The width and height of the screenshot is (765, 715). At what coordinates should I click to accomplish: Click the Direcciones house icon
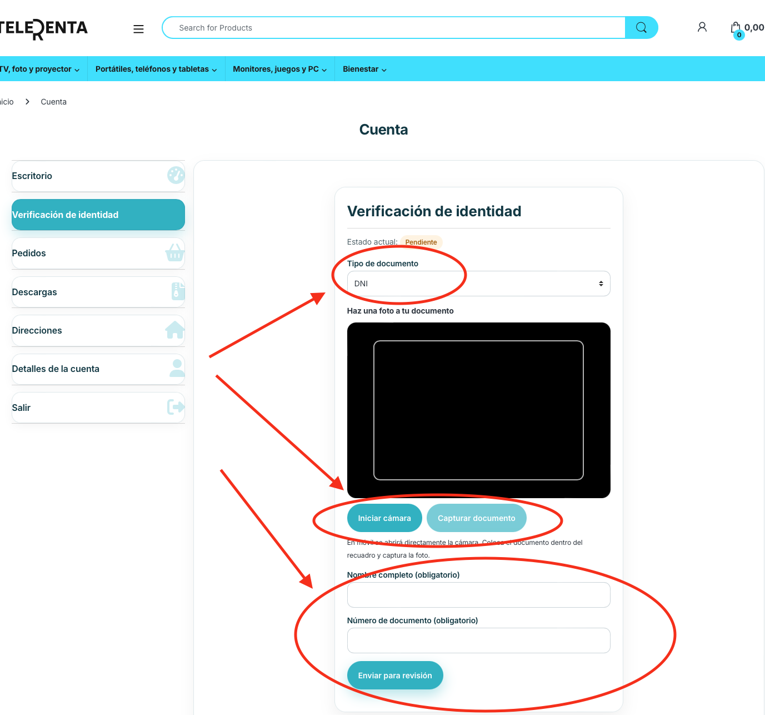[175, 330]
